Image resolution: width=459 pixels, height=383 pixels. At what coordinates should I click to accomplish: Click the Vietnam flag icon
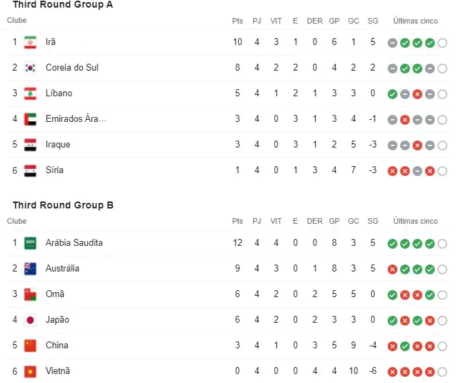click(30, 371)
